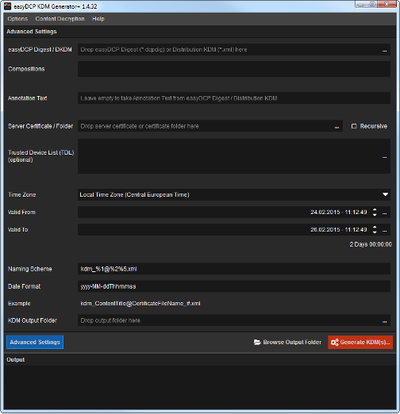This screenshot has height=414, width=400.
Task: Focus the Annotation Text field
Action: pos(234,98)
